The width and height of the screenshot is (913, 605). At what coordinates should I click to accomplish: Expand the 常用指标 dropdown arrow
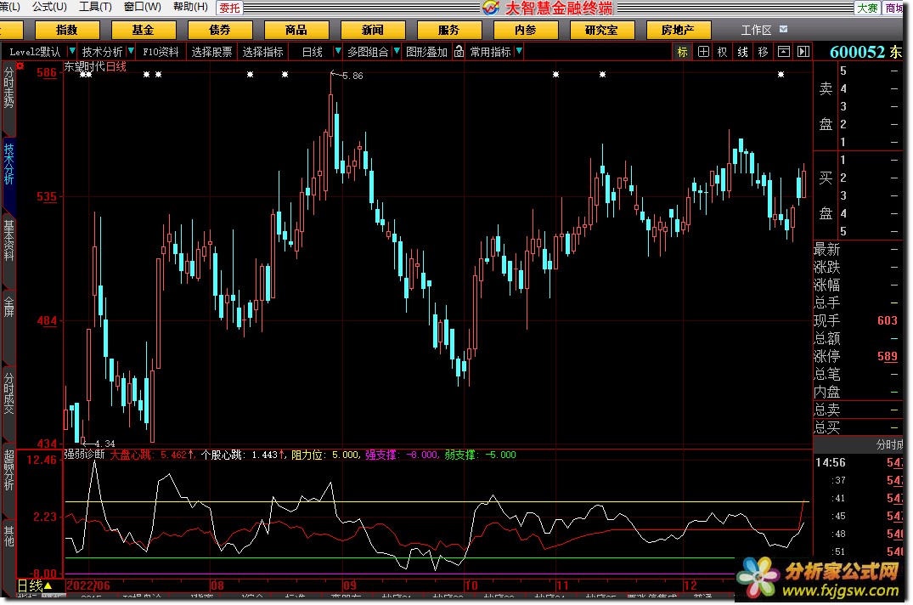[x=519, y=51]
